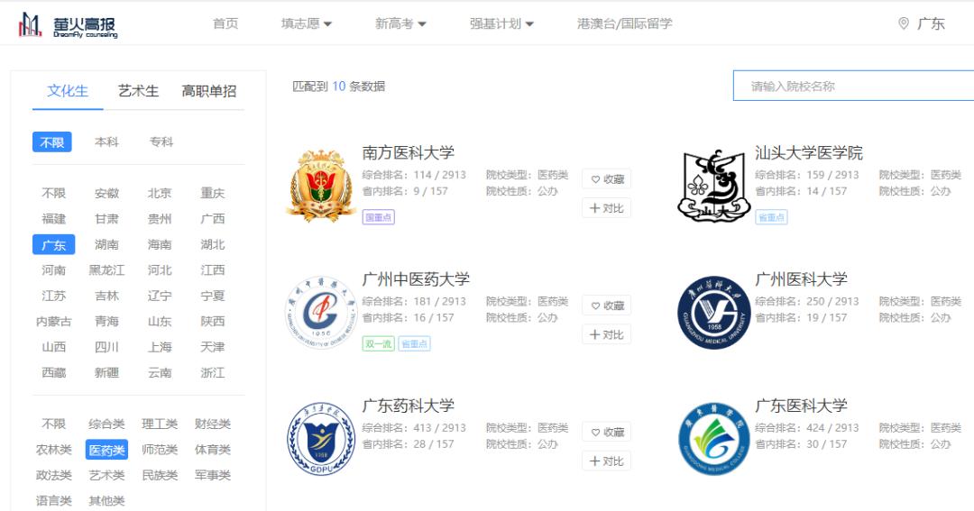Choose the 北京 province filter
Screen dimensions: 974x511
click(160, 193)
